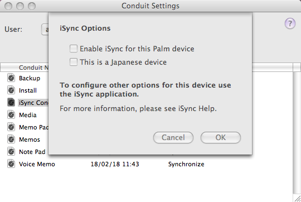Image resolution: width=301 pixels, height=202 pixels.
Task: Select the Voice Memo row label
Action: (37, 164)
